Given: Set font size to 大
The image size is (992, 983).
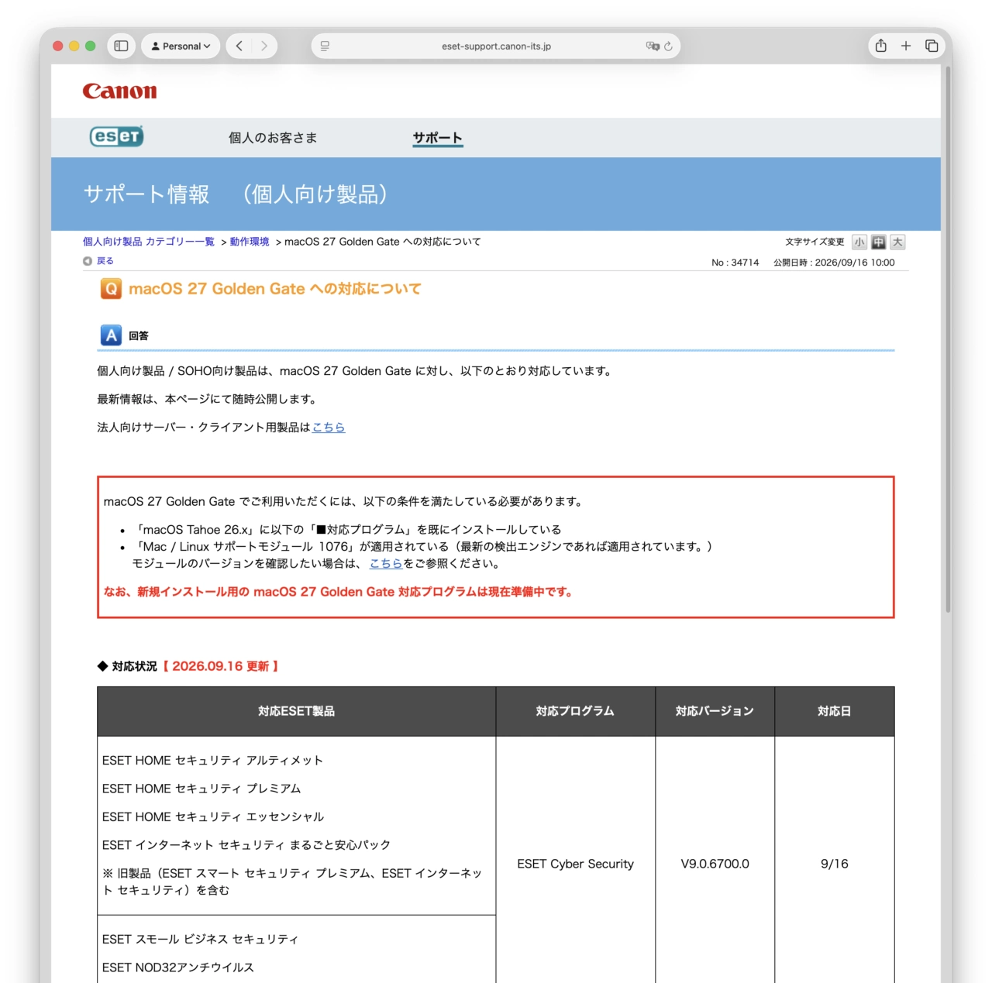Looking at the screenshot, I should click(x=897, y=242).
